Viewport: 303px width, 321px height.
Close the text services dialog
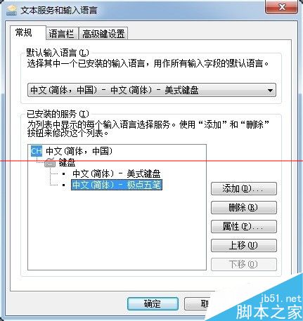(x=281, y=7)
